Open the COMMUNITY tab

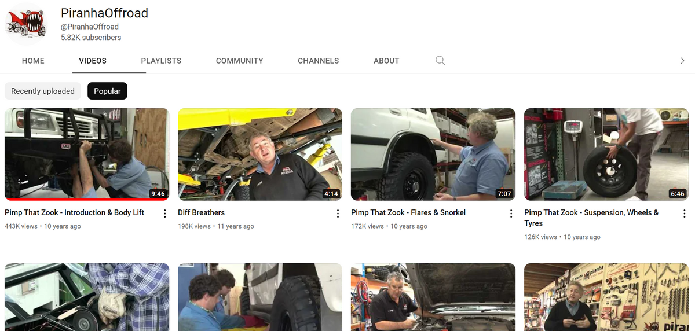click(240, 61)
